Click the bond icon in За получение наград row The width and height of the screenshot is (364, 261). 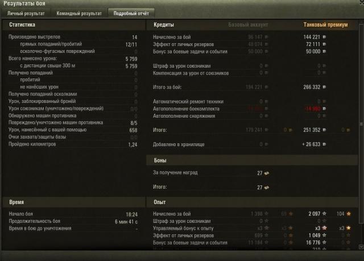pos(267,173)
